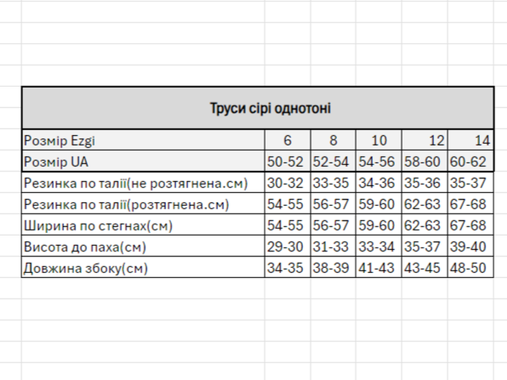
Task: Select the Ezgi size 10 cell
Action: (378, 140)
